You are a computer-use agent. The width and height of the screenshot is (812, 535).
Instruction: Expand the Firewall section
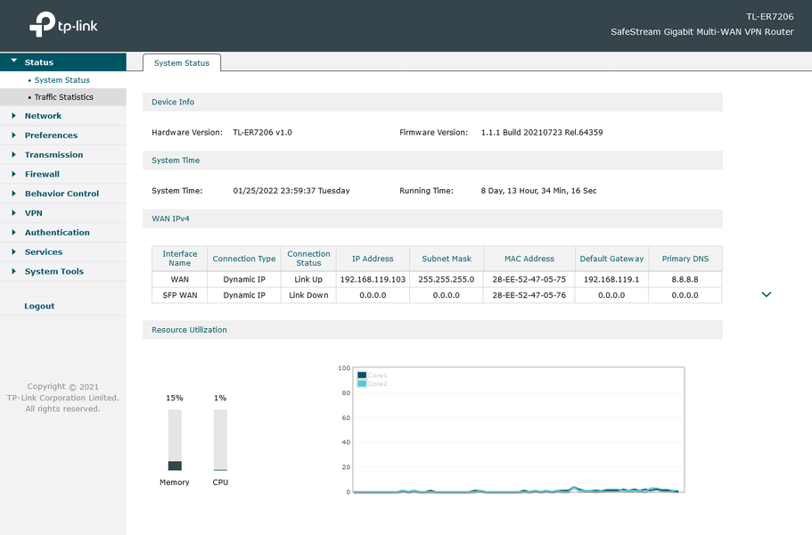pos(42,175)
